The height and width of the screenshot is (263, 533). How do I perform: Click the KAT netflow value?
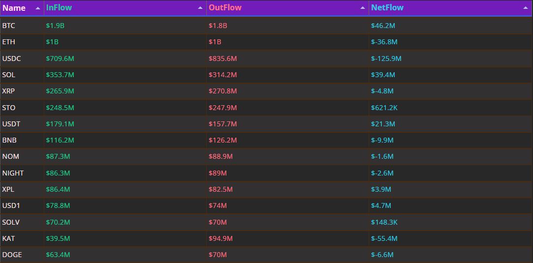click(384, 238)
